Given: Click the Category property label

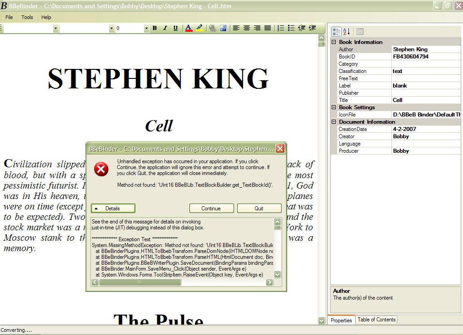Looking at the screenshot, I should coord(348,64).
